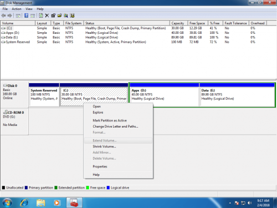
Task: Open the Windows Start button
Action: [7, 202]
